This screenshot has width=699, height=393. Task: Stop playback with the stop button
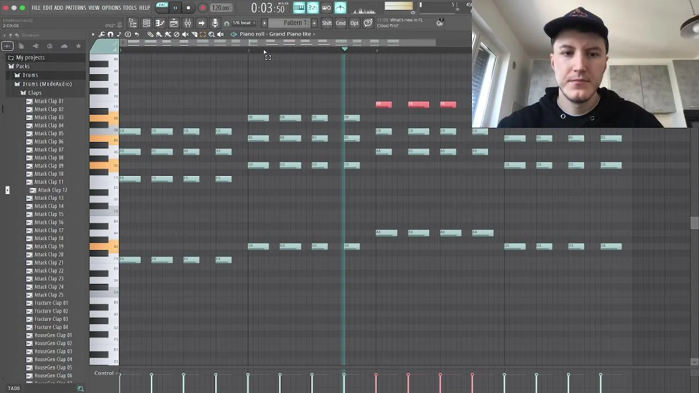point(188,8)
